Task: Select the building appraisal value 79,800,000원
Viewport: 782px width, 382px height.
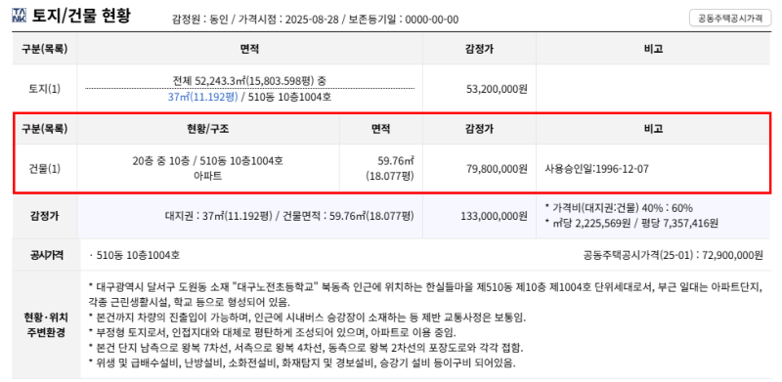Action: click(x=497, y=169)
